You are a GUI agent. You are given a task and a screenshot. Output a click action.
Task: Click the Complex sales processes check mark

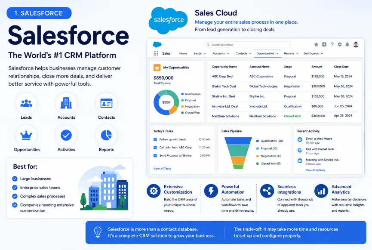[15, 196]
